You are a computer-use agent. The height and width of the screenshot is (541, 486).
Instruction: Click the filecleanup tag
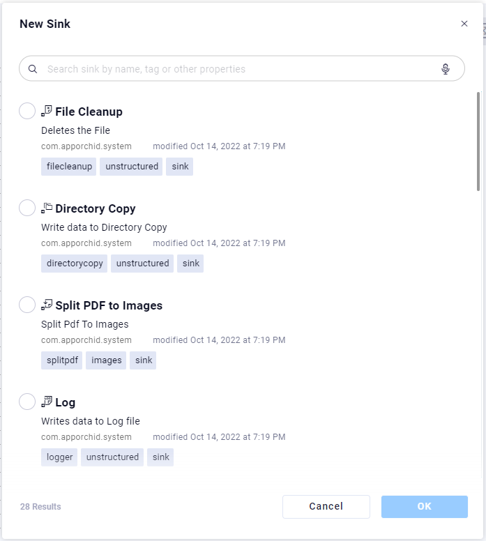(x=69, y=167)
